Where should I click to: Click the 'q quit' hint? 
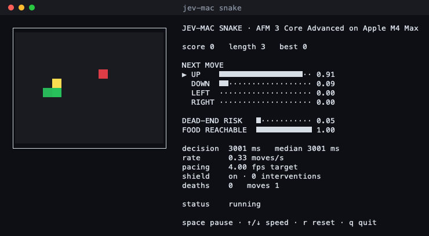pyautogui.click(x=363, y=223)
